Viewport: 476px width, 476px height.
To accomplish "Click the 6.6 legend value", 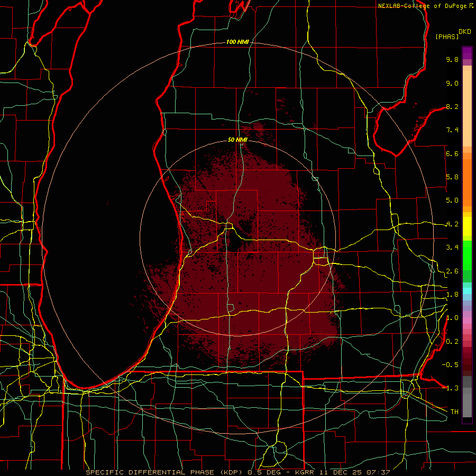I will coord(452,153).
